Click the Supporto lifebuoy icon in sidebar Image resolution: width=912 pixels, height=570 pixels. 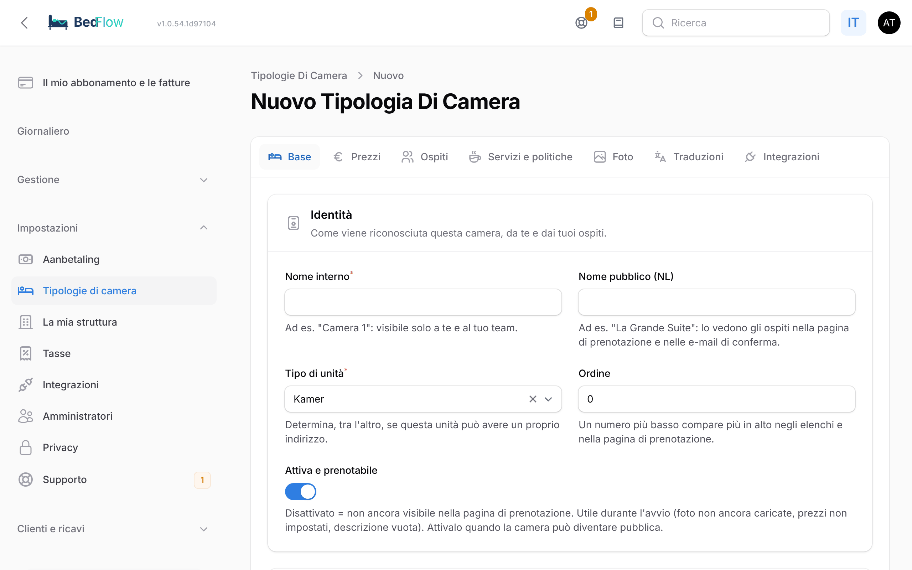click(x=26, y=480)
